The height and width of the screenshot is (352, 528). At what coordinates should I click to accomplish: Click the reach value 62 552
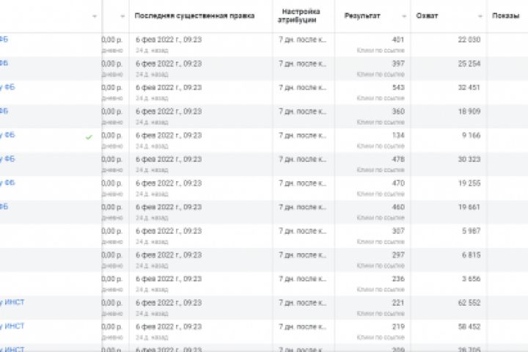[x=467, y=301]
